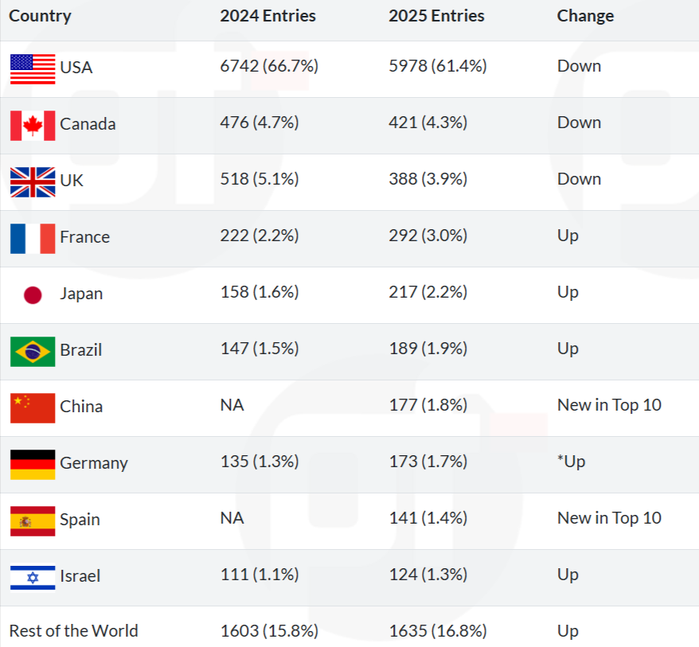
Task: Click the USA flag icon
Action: [33, 68]
